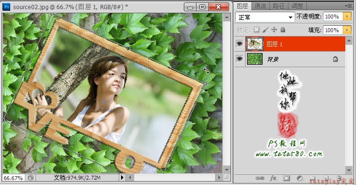Click the lock icon on 背景 layer

pos(335,59)
